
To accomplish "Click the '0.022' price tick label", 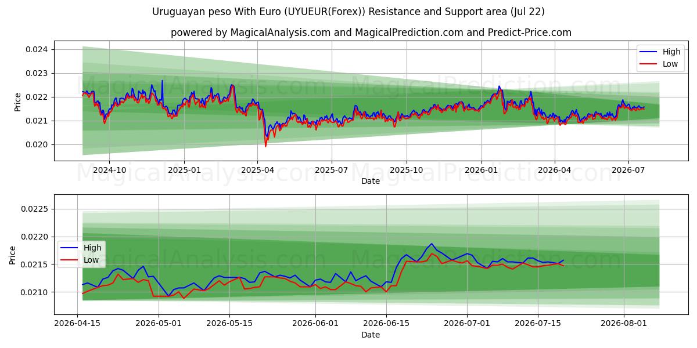I will tap(37, 97).
